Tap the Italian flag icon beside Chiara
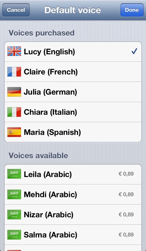The image size is (146, 251). click(x=14, y=112)
